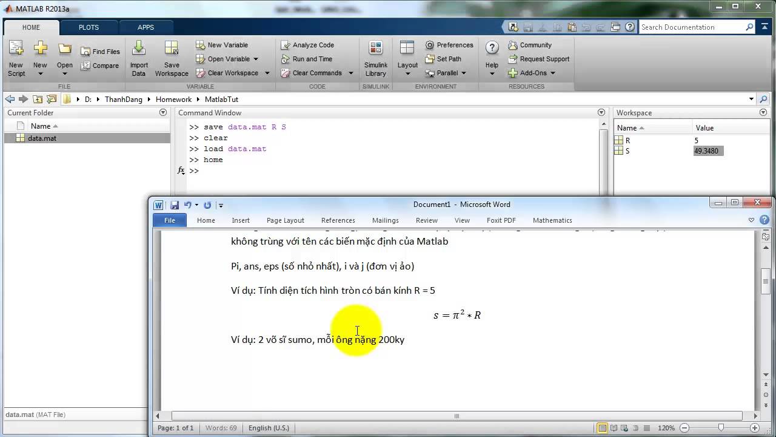Expand the address bar history dropdown
Screen dimensions: 776x437
[752, 99]
